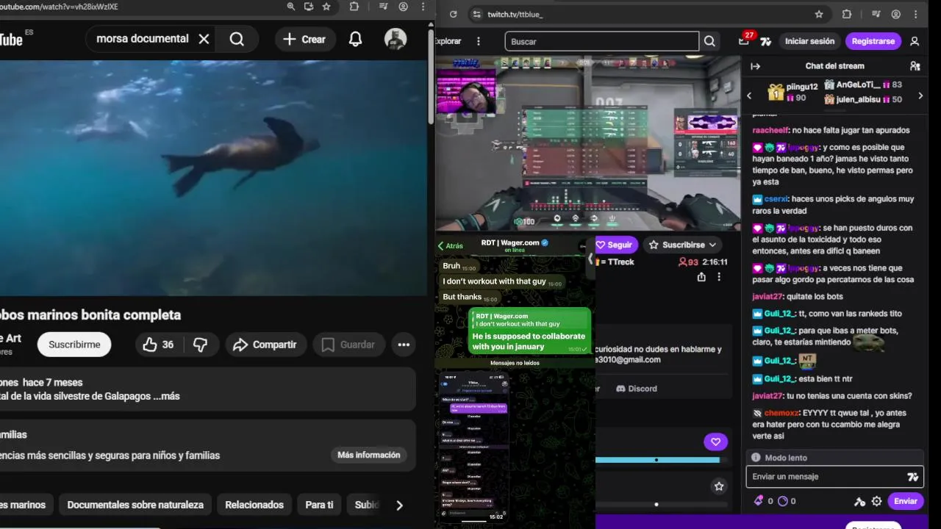Open the Suscribirse dropdown on Twitch
Image resolution: width=941 pixels, height=529 pixels.
coord(682,245)
